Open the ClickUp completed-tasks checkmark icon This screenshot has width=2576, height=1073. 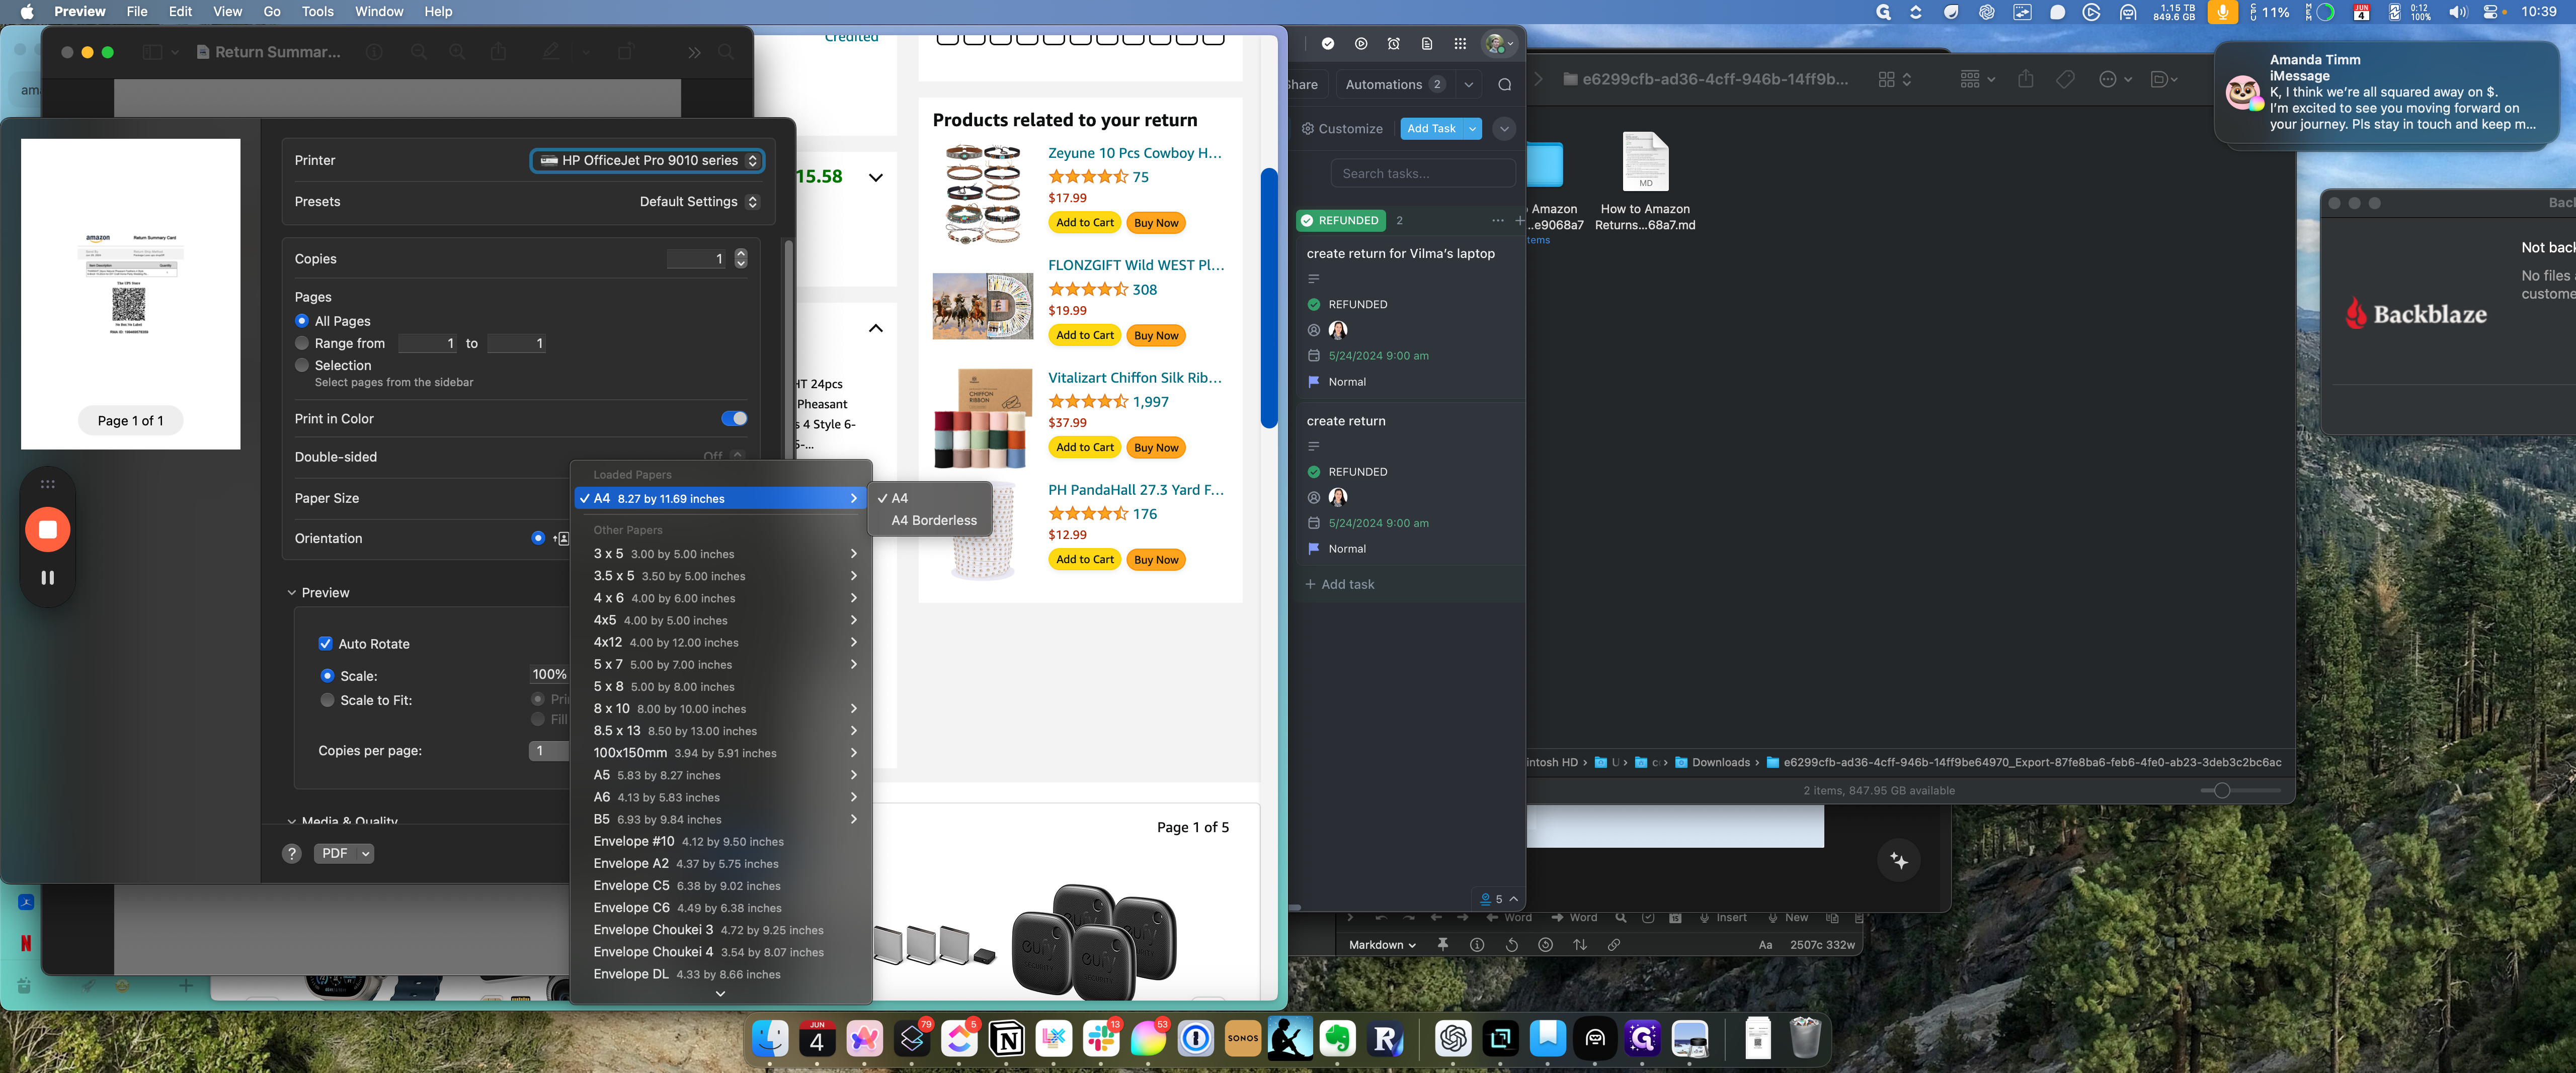pos(1328,43)
